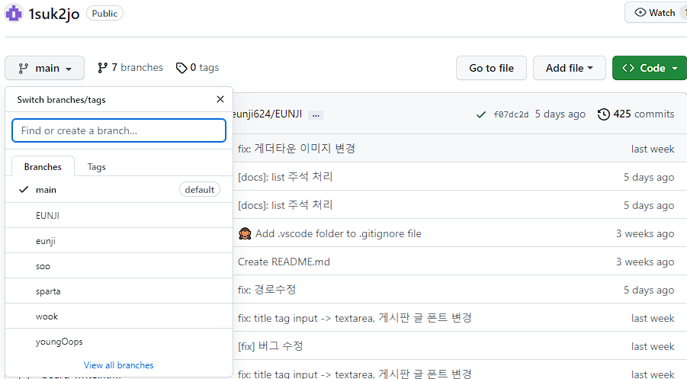The width and height of the screenshot is (687, 379).
Task: Select the Branches tab
Action: coord(43,167)
